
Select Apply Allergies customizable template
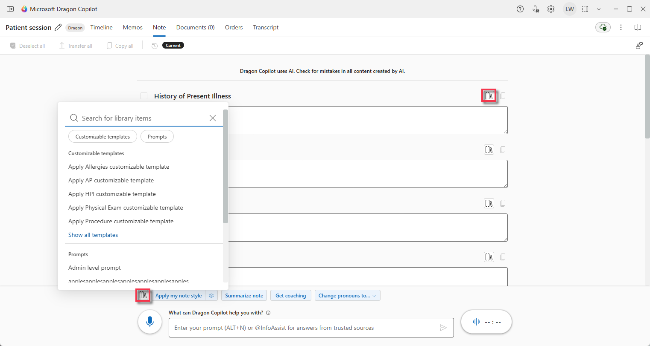tap(119, 167)
